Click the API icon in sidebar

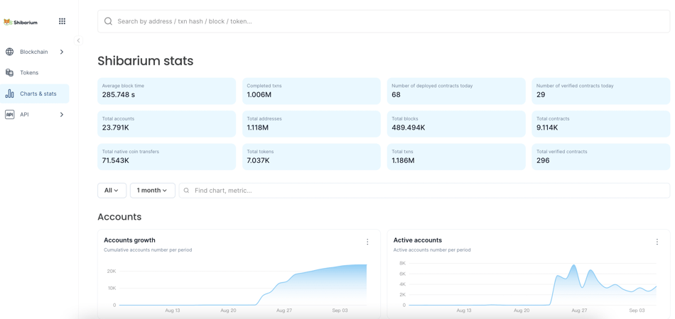click(9, 114)
